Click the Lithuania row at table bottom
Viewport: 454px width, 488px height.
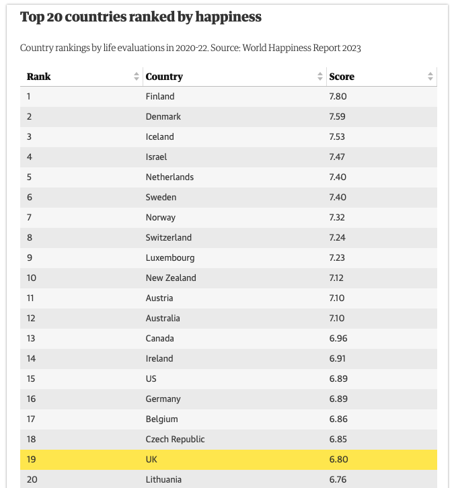165,479
